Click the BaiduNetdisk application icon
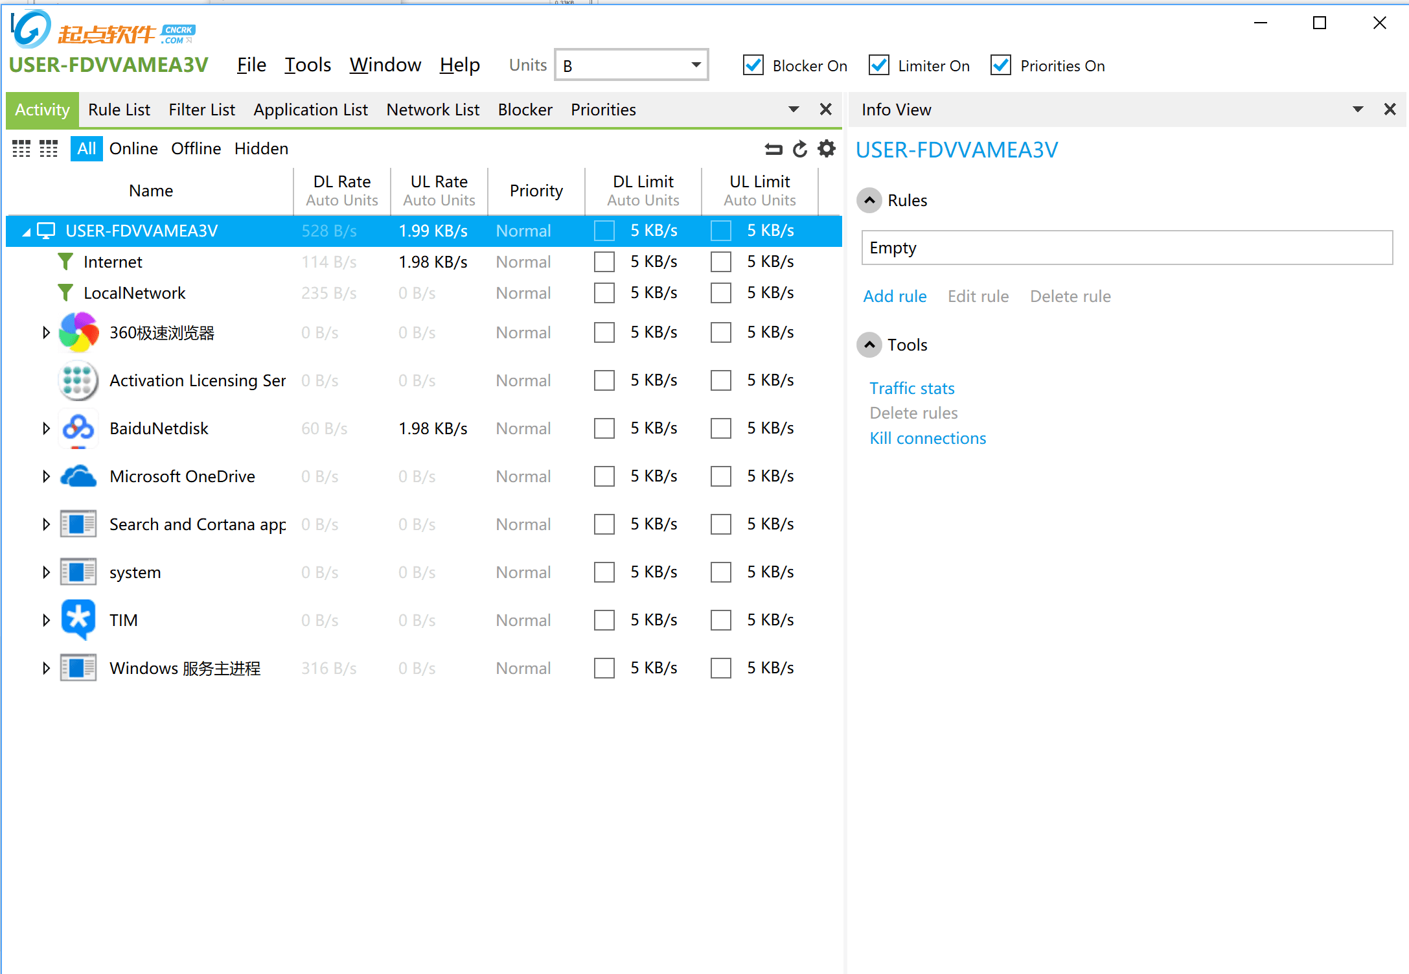Screen dimensions: 1409x974 point(78,428)
